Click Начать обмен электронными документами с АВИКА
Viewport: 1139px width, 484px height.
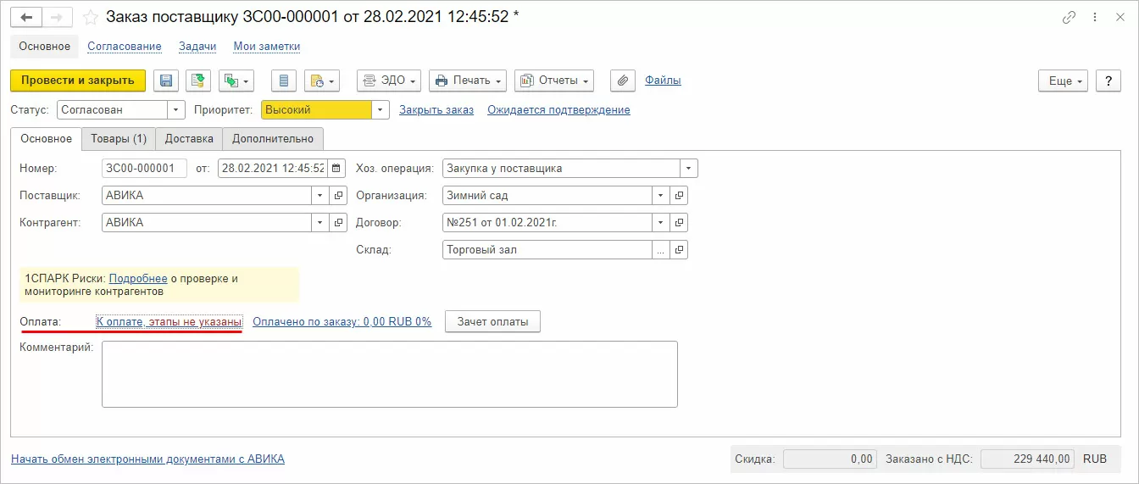click(147, 459)
